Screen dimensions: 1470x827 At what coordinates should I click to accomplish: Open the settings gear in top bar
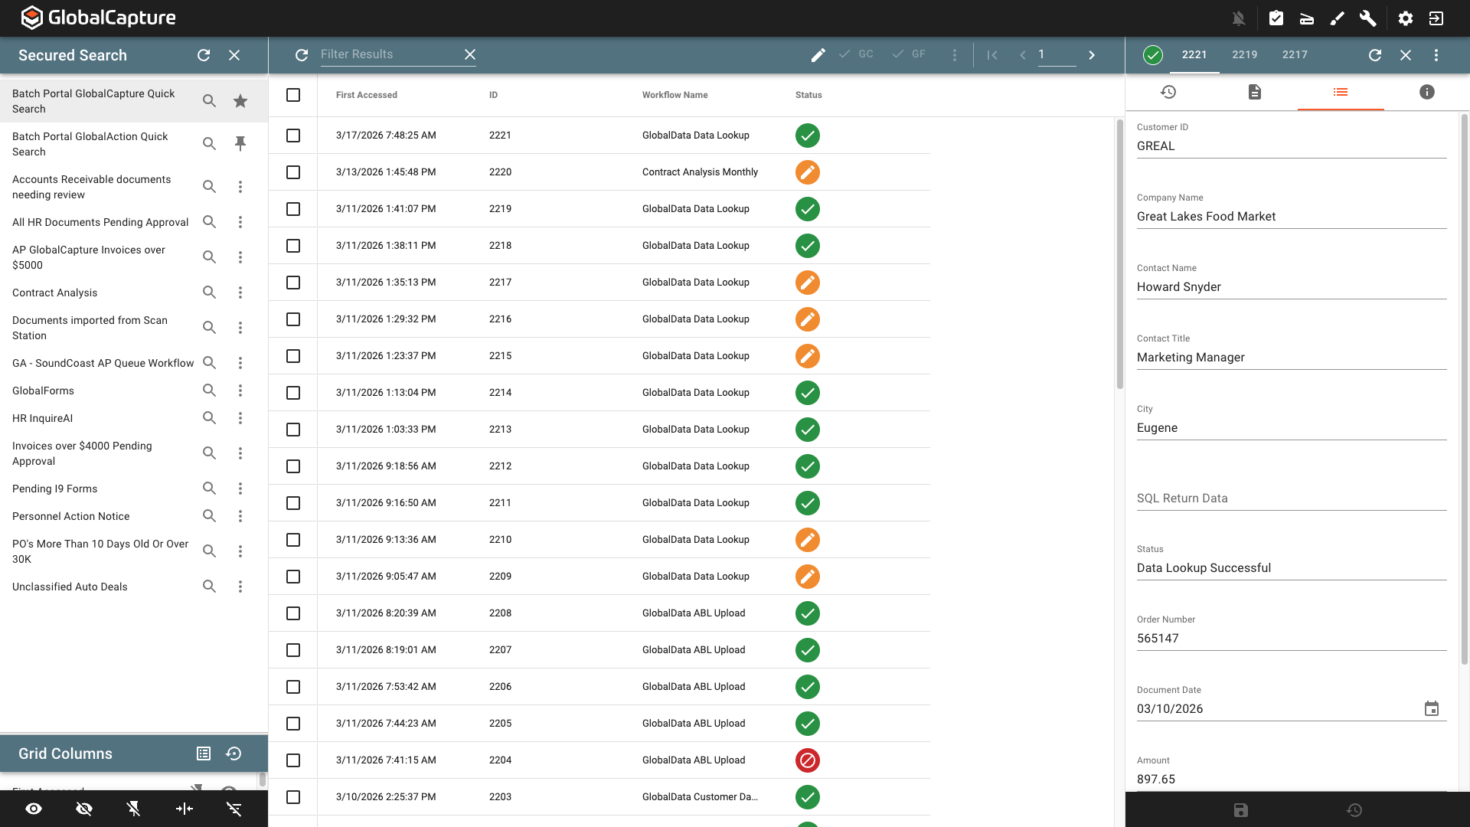point(1406,18)
